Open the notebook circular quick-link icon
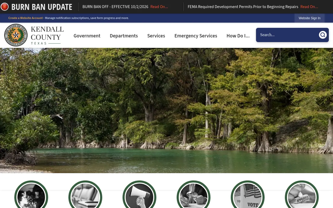This screenshot has height=208, width=333. pyautogui.click(x=85, y=194)
